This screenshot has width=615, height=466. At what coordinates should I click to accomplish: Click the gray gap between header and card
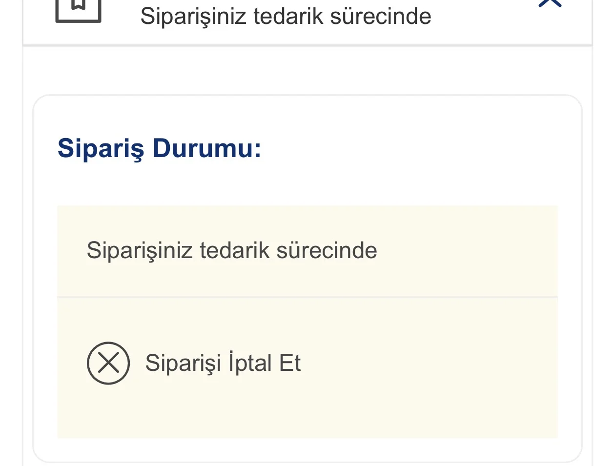tap(307, 71)
